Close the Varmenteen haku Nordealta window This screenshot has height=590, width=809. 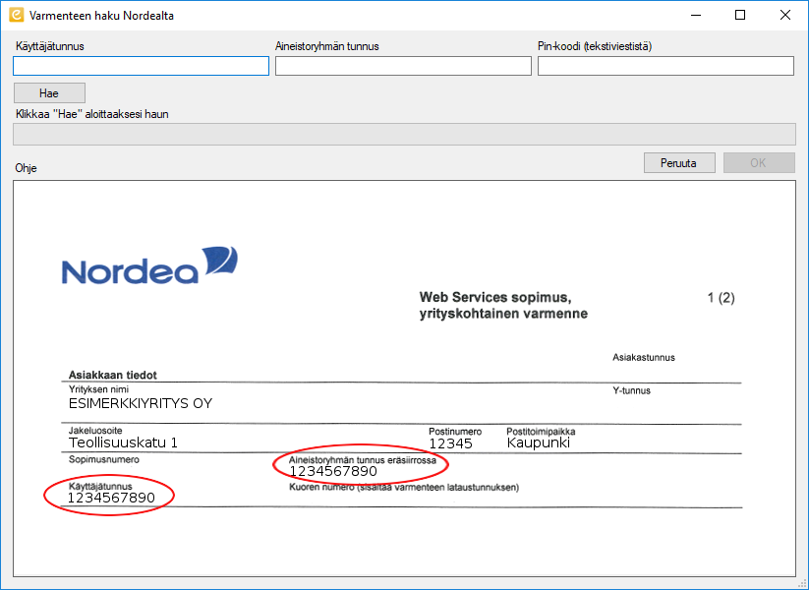pyautogui.click(x=785, y=15)
